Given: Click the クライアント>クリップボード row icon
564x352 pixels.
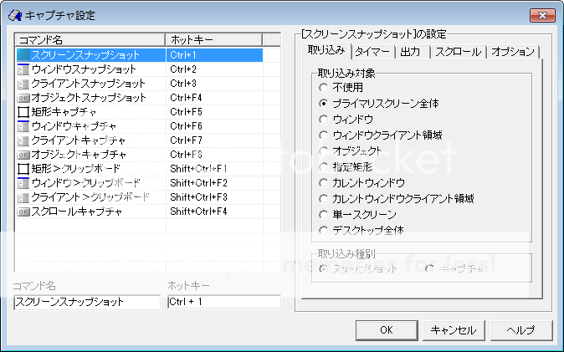Looking at the screenshot, I should (x=23, y=197).
